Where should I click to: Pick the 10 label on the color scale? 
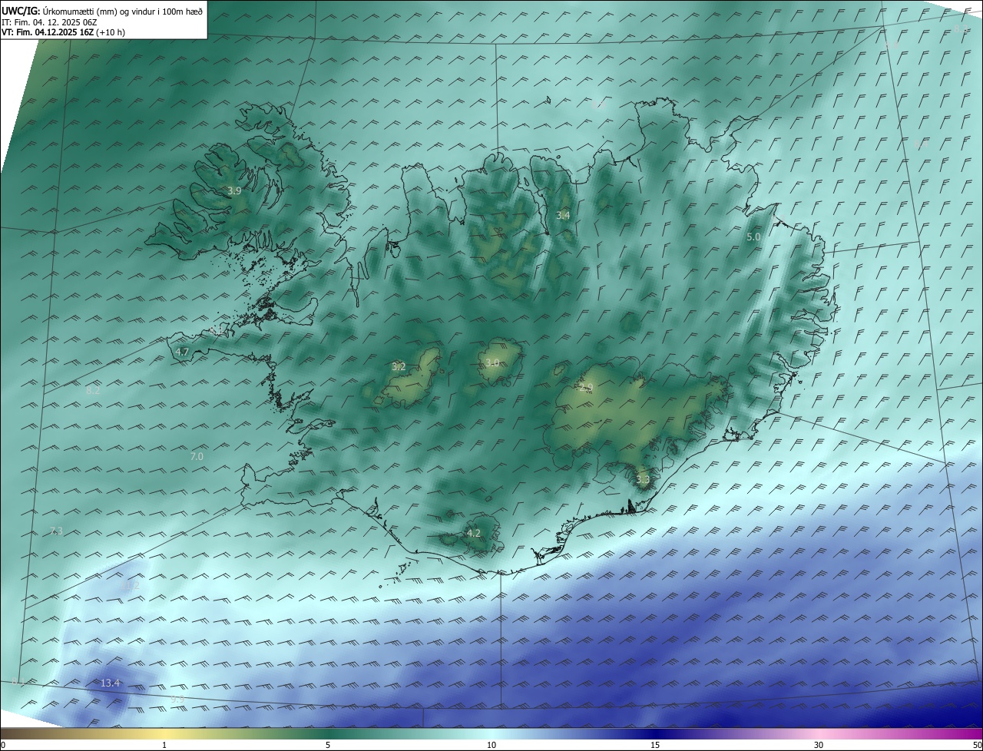[x=491, y=745]
